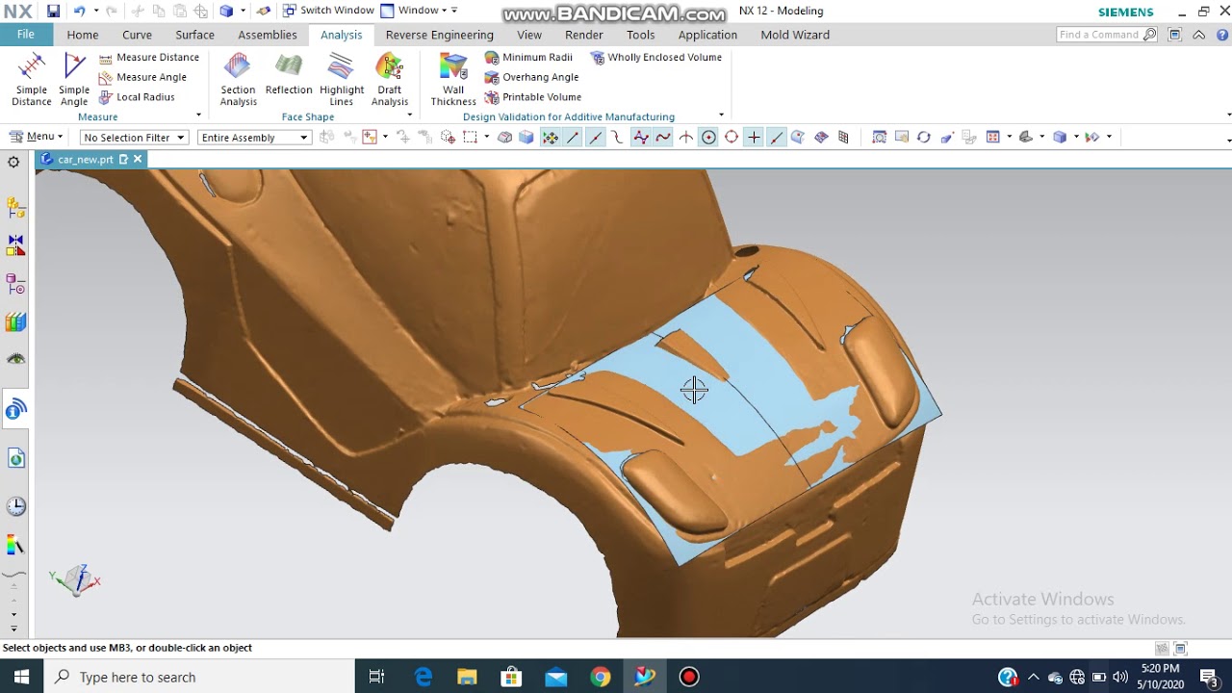
Task: Undo the last action
Action: 79,11
